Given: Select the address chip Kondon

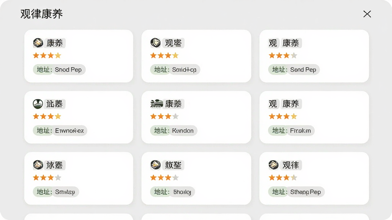Looking at the screenshot, I should click(174, 131).
